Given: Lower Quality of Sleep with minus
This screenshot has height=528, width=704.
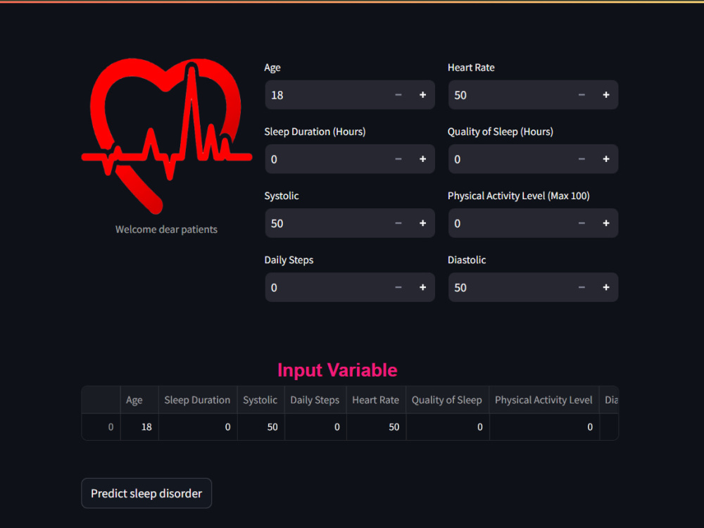Looking at the screenshot, I should [x=582, y=159].
